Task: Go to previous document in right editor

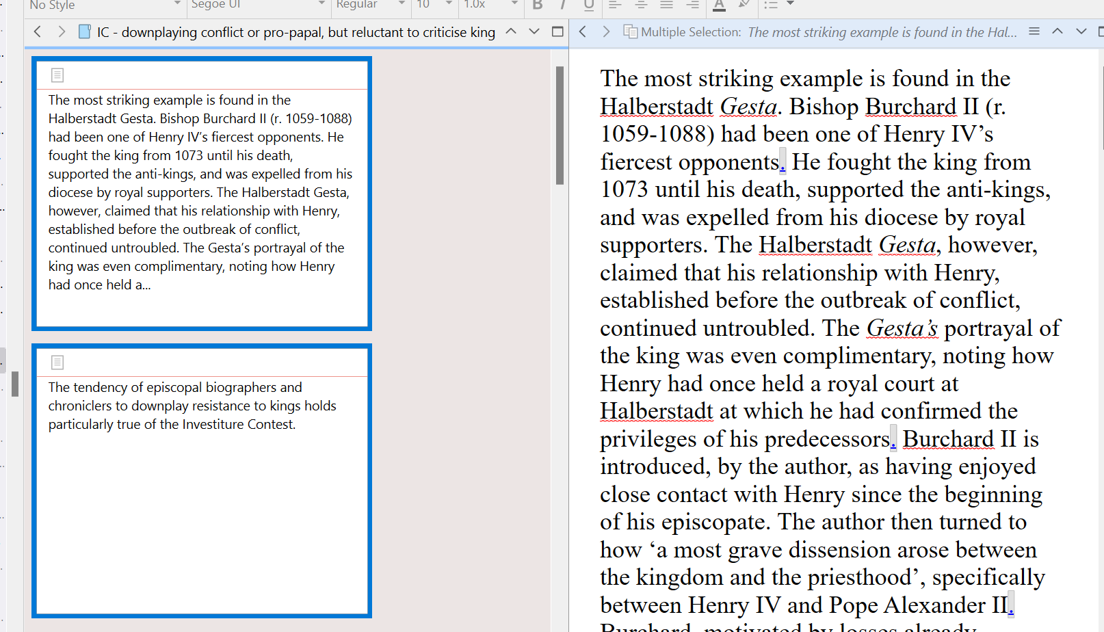Action: click(x=1057, y=31)
